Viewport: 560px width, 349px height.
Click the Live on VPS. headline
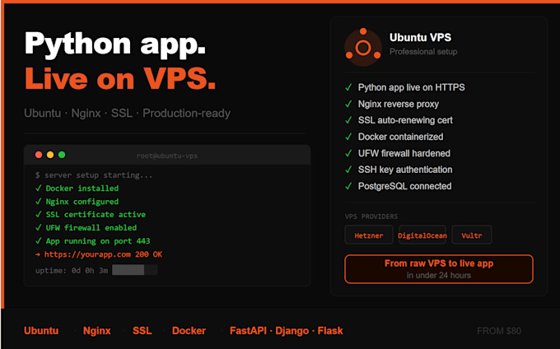click(x=120, y=78)
